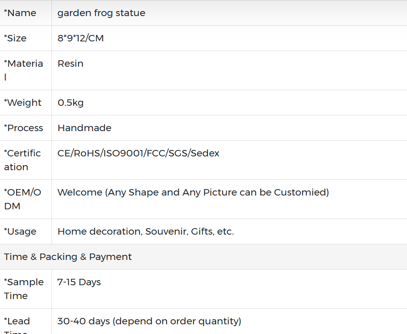
Task: Click the 'Time & Packing & Payment' header row
Action: pyautogui.click(x=68, y=257)
